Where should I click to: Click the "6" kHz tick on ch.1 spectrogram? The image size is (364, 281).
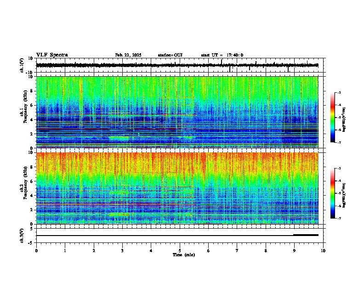[x=32, y=105]
